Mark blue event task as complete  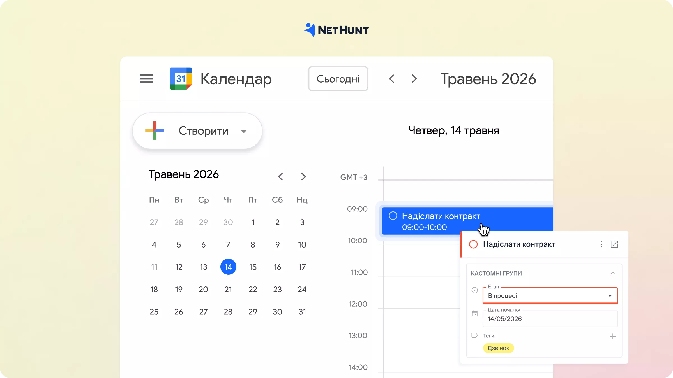coord(393,216)
